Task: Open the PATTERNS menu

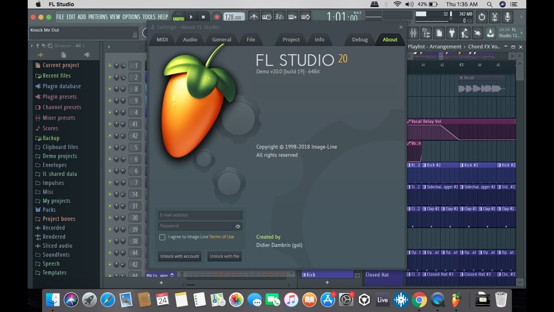Action: (98, 17)
